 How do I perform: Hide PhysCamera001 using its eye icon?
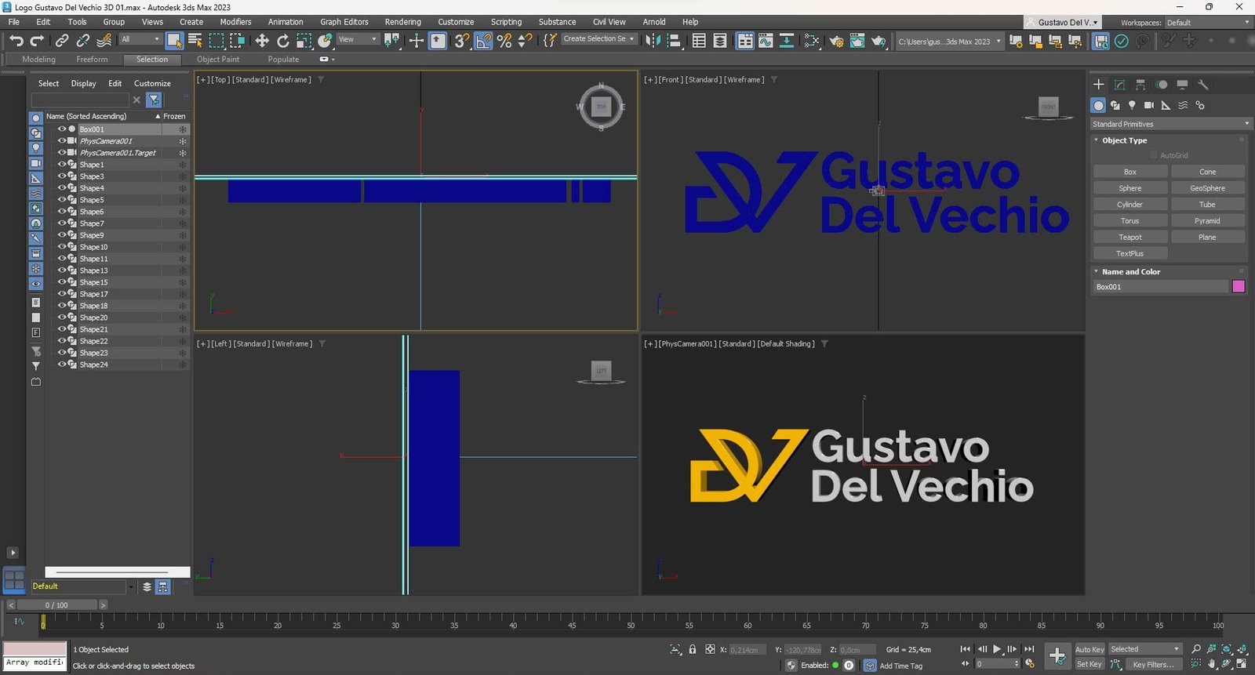(x=62, y=141)
